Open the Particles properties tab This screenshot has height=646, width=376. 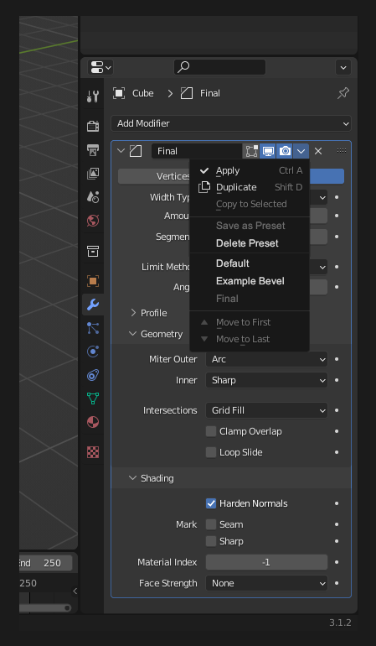pyautogui.click(x=93, y=328)
